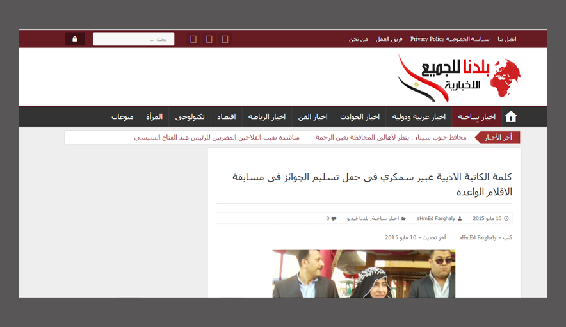Open the اخبار ساخنة menu tab
The width and height of the screenshot is (566, 327).
point(476,117)
